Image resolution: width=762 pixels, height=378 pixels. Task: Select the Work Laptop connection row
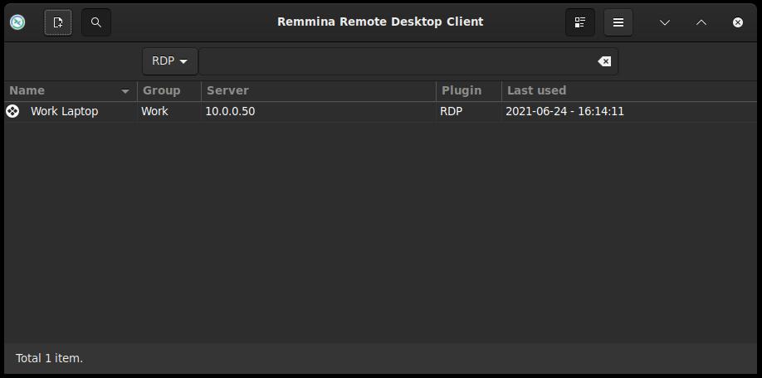point(380,112)
